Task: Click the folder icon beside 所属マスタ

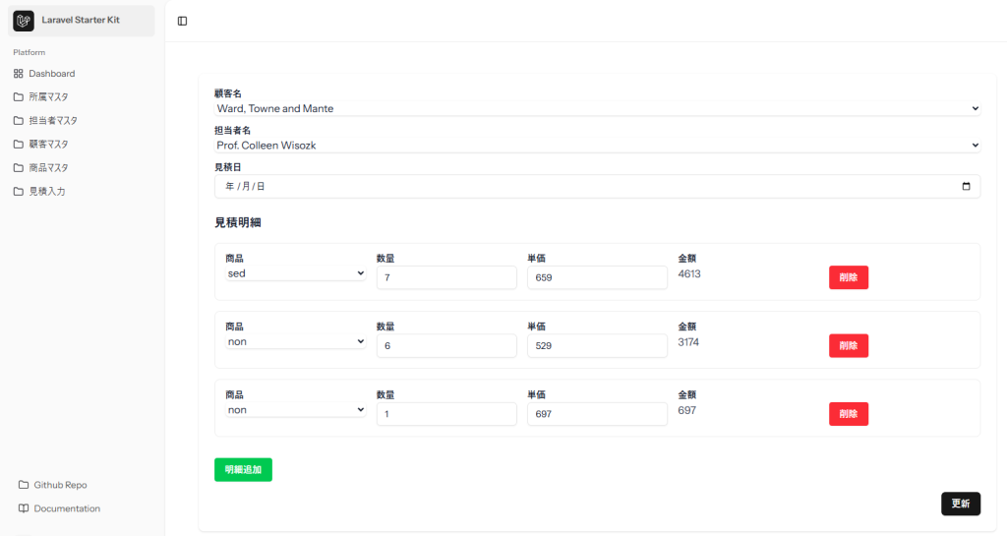Action: pos(19,97)
